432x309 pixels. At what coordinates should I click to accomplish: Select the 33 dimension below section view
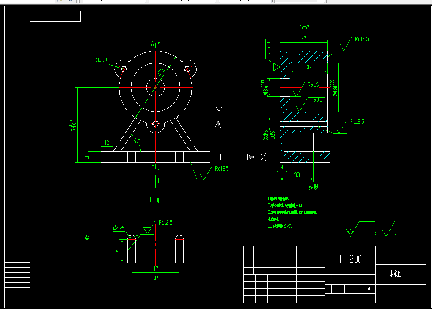pyautogui.click(x=297, y=175)
